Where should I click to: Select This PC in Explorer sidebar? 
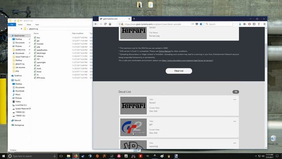pos(17,80)
